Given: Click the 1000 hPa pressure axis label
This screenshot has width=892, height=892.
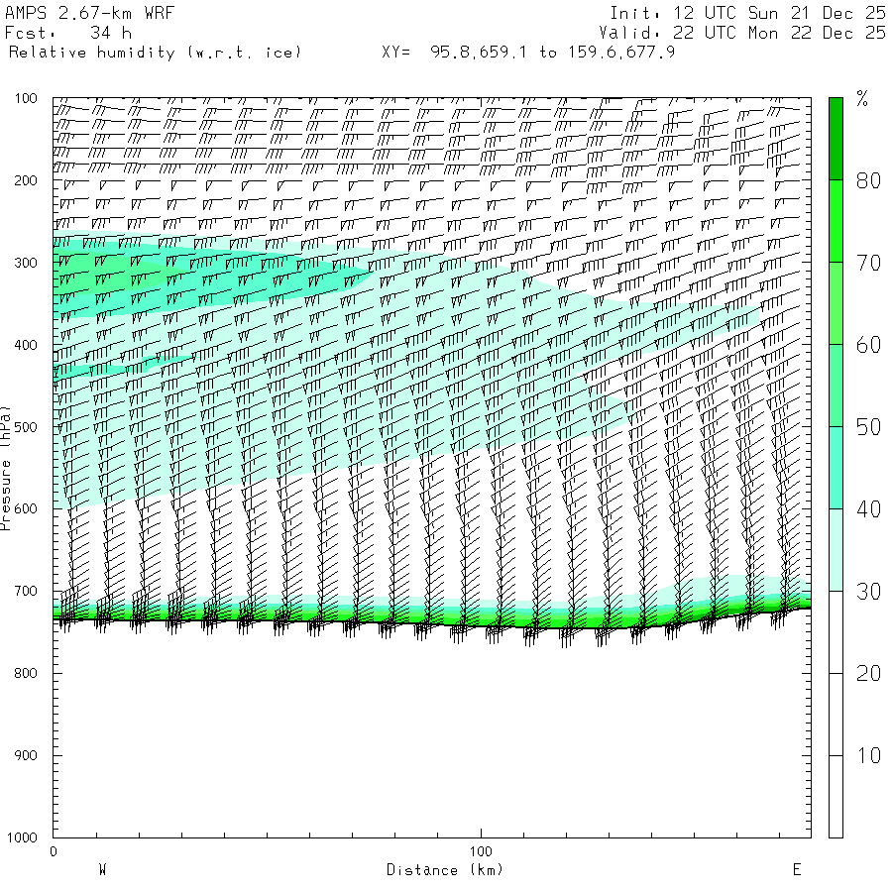Looking at the screenshot, I should coord(22,837).
